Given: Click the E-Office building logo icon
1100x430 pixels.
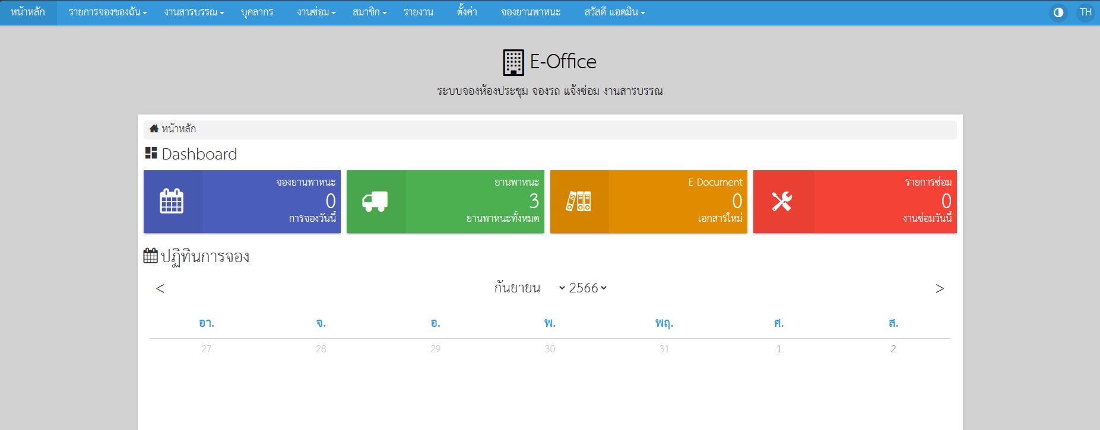Looking at the screenshot, I should point(513,62).
